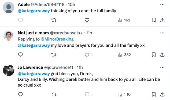Open @MirrorBreaking_ profile link
Image resolution: width=170 pixels, height=100 pixels.
point(58,39)
